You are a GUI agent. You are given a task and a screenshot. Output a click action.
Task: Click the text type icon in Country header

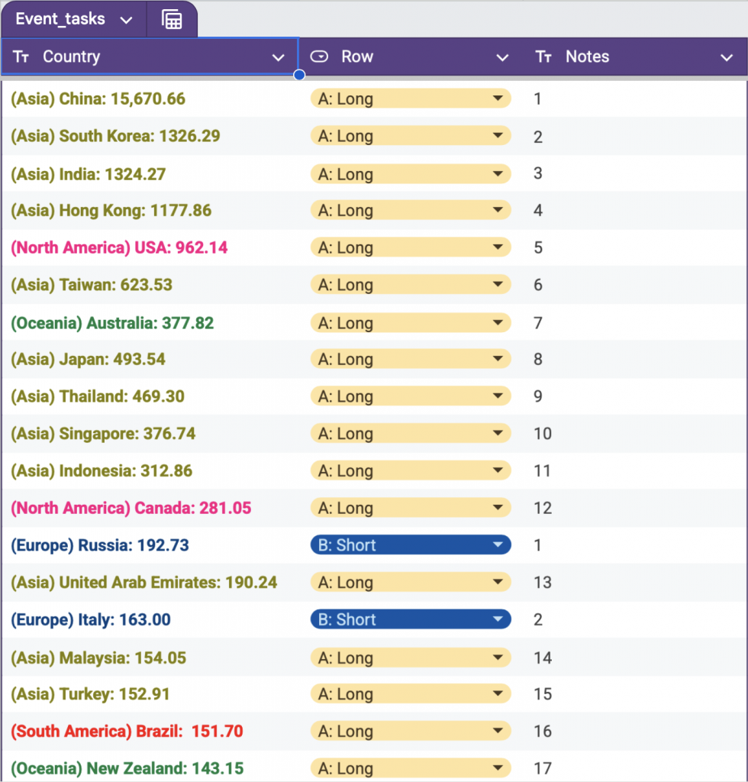pyautogui.click(x=21, y=57)
